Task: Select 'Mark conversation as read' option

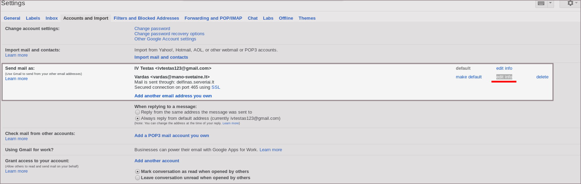Action: coord(138,172)
